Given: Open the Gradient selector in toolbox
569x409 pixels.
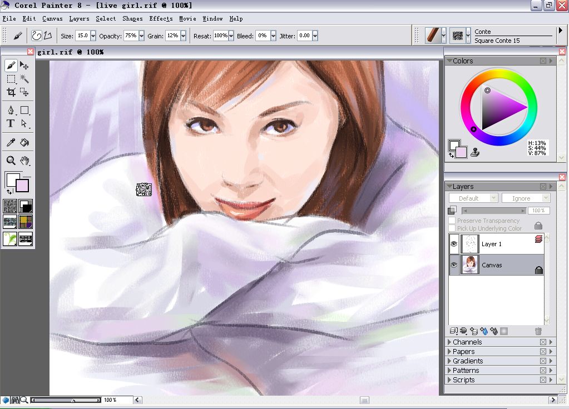Looking at the screenshot, I should click(26, 206).
